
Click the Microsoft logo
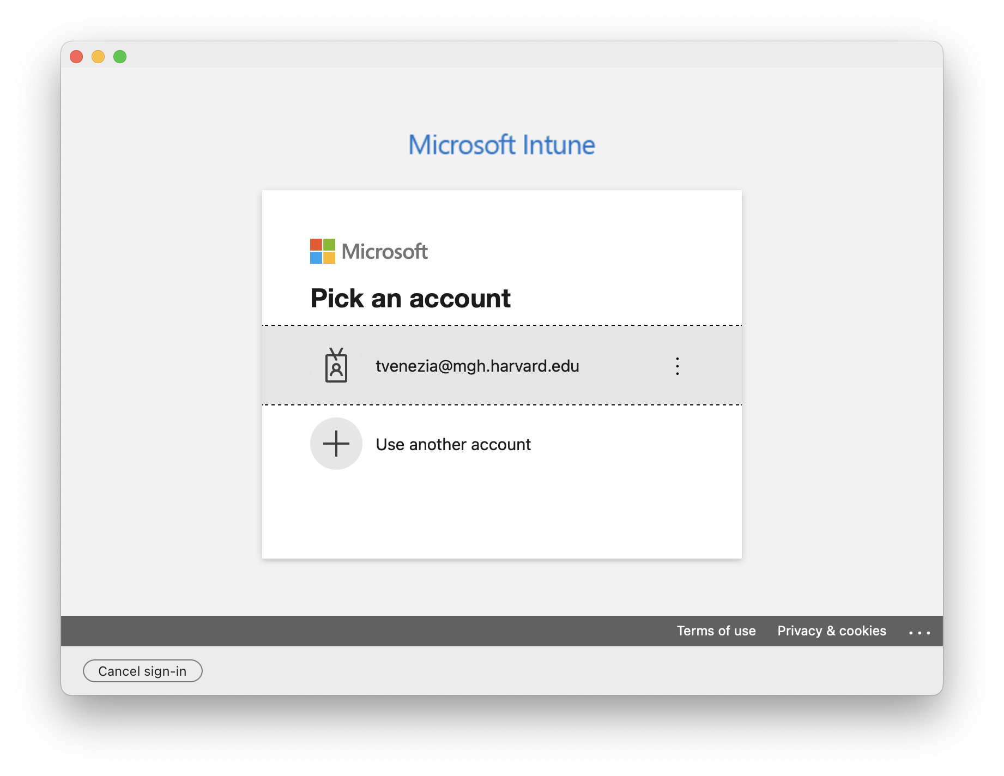pos(369,251)
